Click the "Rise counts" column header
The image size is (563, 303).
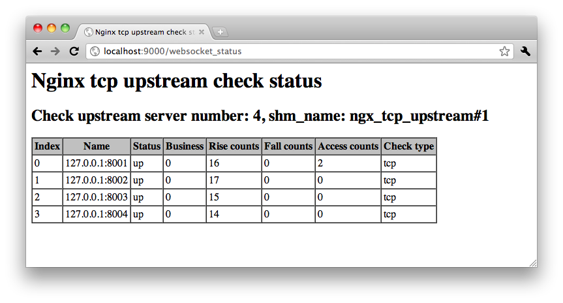point(234,146)
